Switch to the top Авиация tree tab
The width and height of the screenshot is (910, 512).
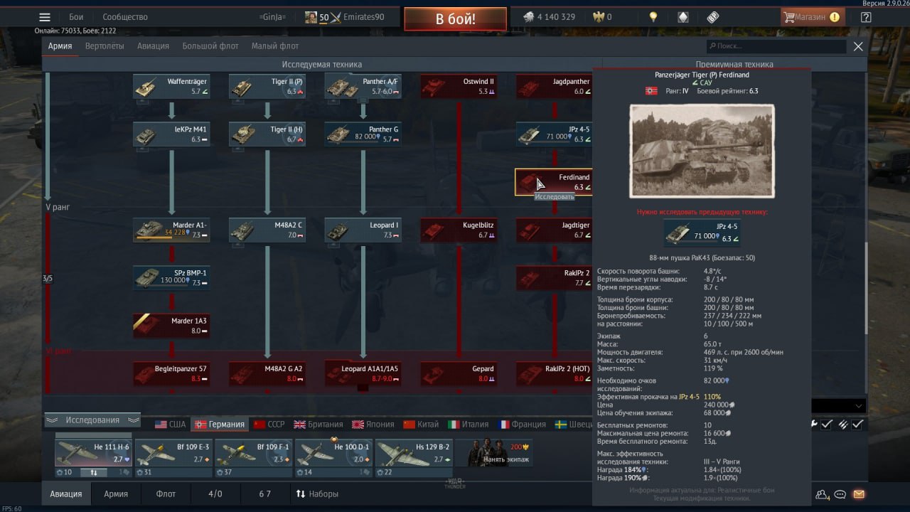pos(154,46)
